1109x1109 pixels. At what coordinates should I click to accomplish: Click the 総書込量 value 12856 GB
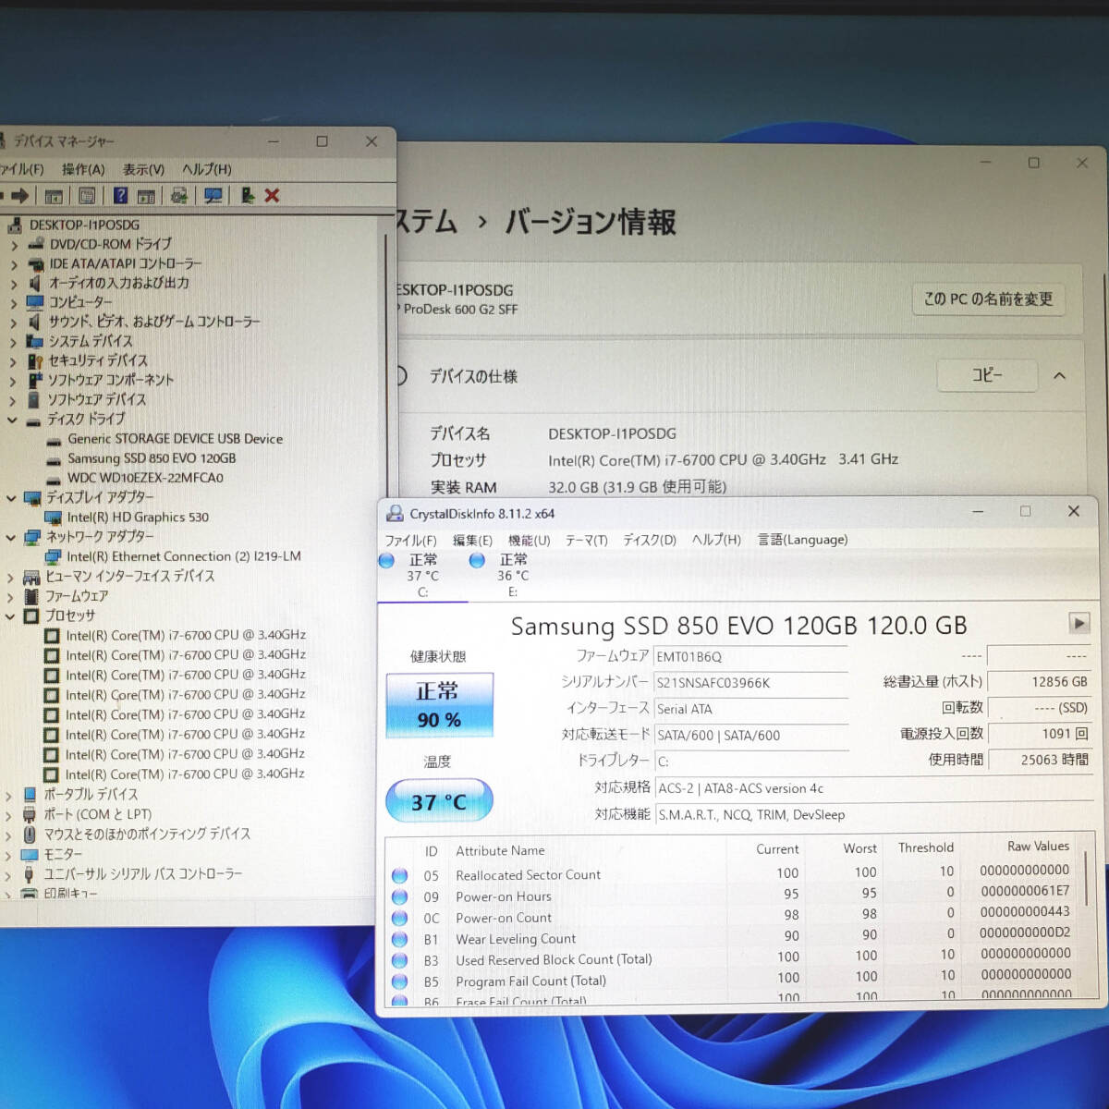[x=1039, y=682]
